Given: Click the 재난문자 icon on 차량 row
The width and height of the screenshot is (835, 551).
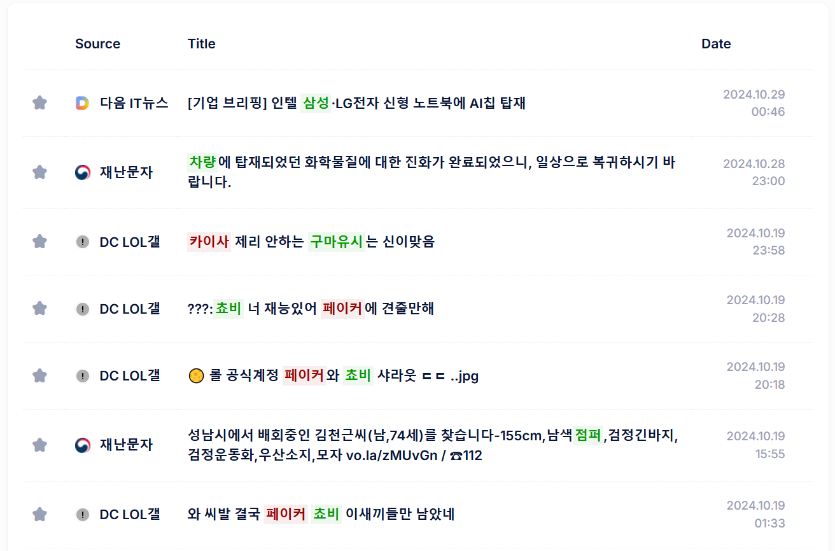Looking at the screenshot, I should (82, 172).
